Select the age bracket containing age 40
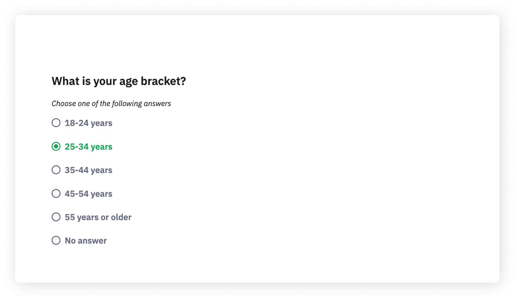Image resolution: width=517 pixels, height=300 pixels. 56,170
